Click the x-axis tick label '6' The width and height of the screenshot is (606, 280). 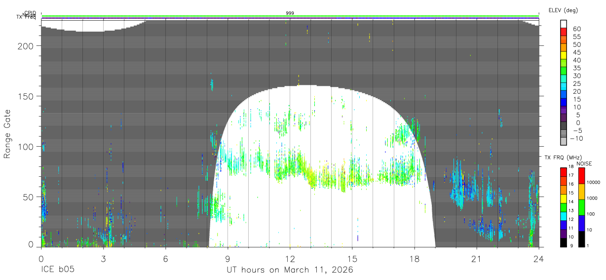pos(165,259)
